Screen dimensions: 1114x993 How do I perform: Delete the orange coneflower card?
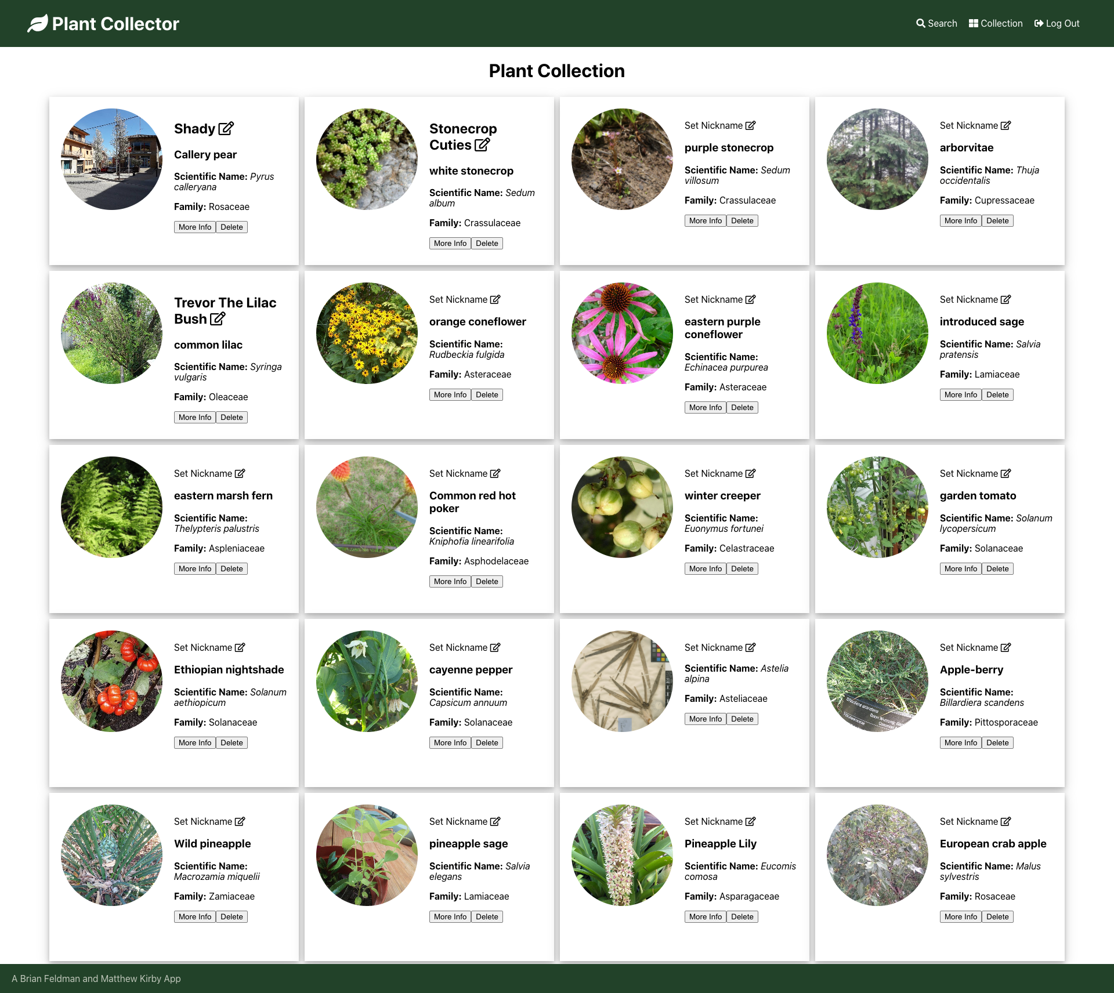(x=487, y=395)
